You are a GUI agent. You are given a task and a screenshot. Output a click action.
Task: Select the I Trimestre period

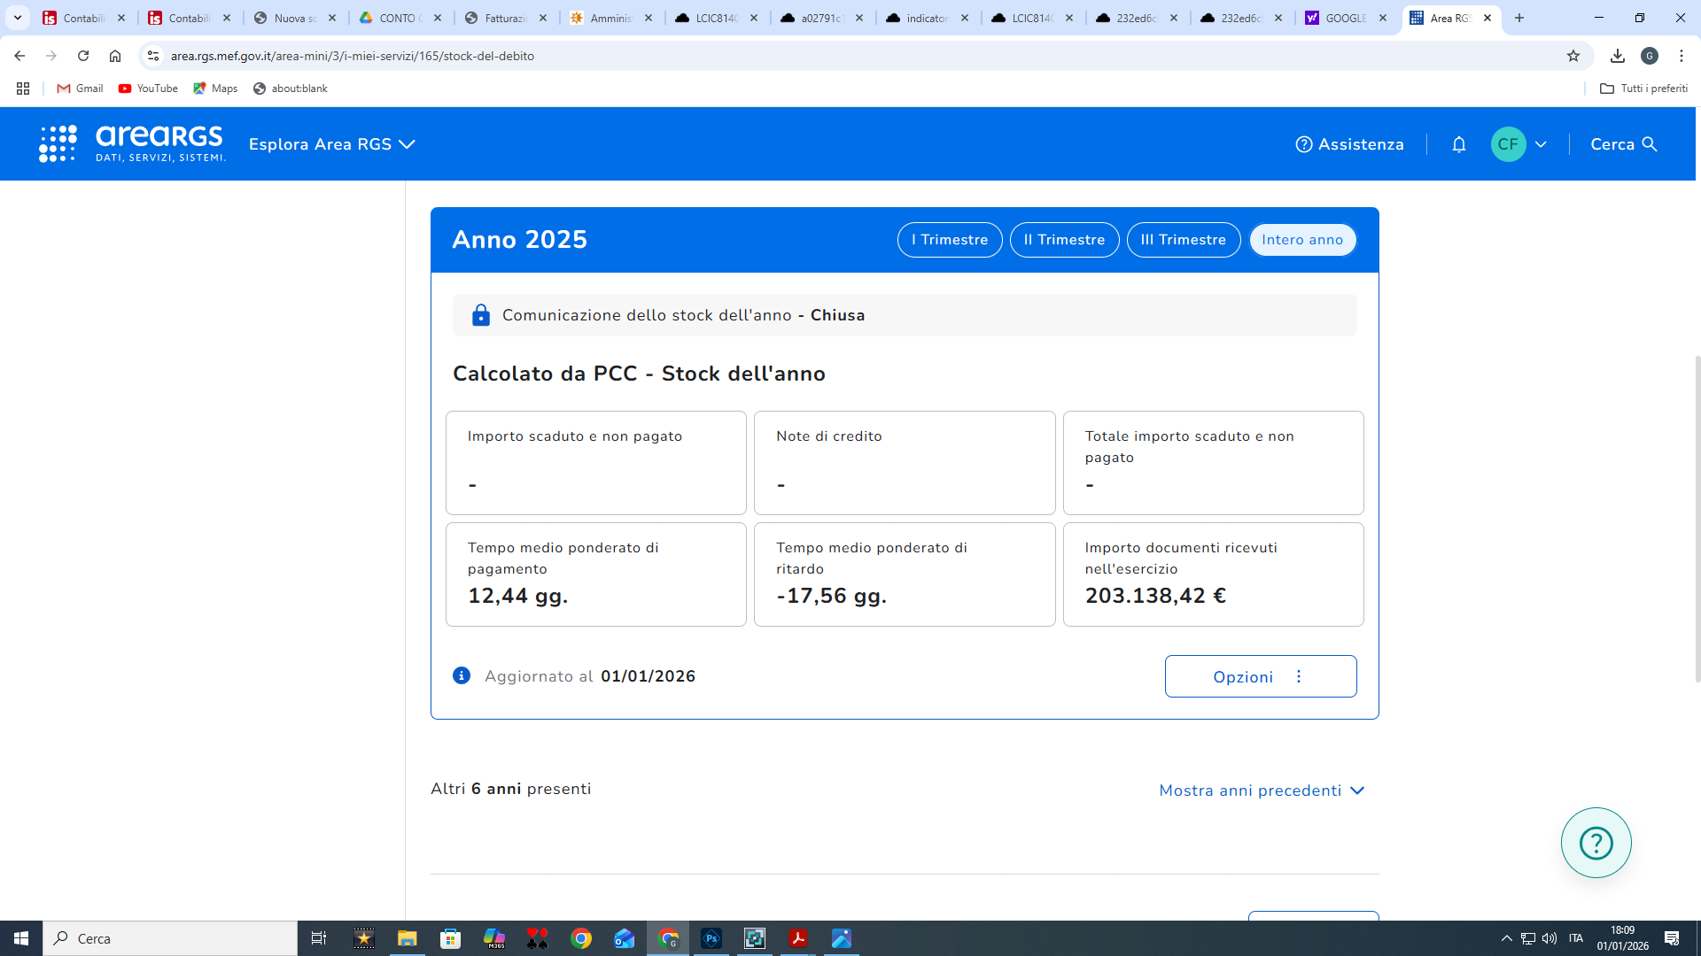[x=949, y=240]
